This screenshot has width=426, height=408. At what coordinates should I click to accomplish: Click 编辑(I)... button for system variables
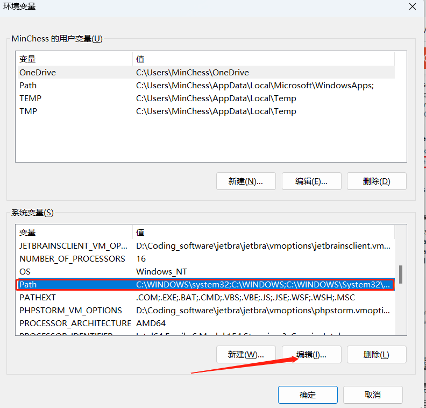click(311, 355)
